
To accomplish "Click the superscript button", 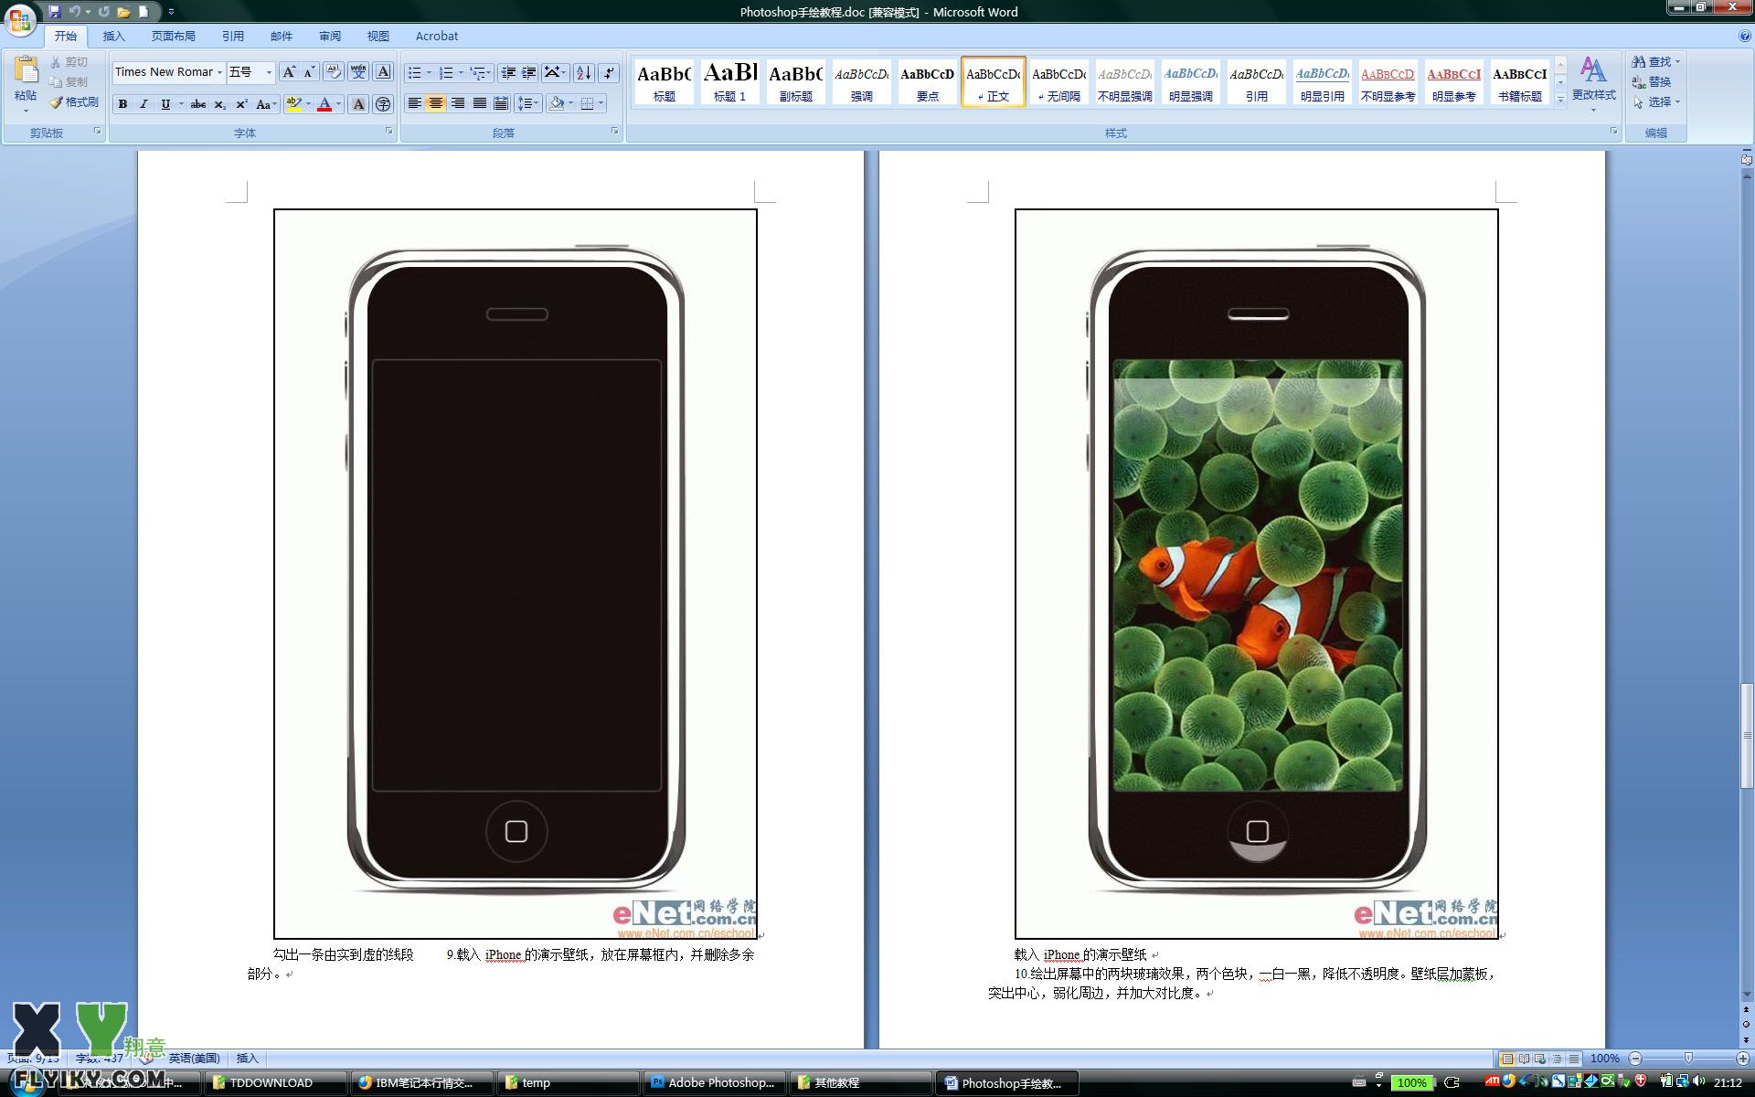I will tap(241, 104).
